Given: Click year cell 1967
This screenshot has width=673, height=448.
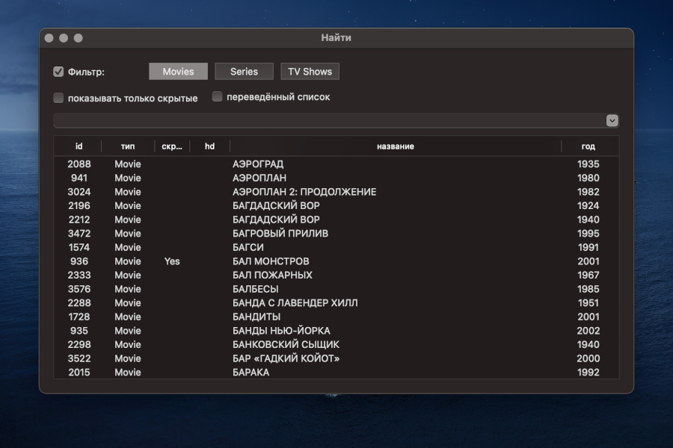Looking at the screenshot, I should (588, 275).
